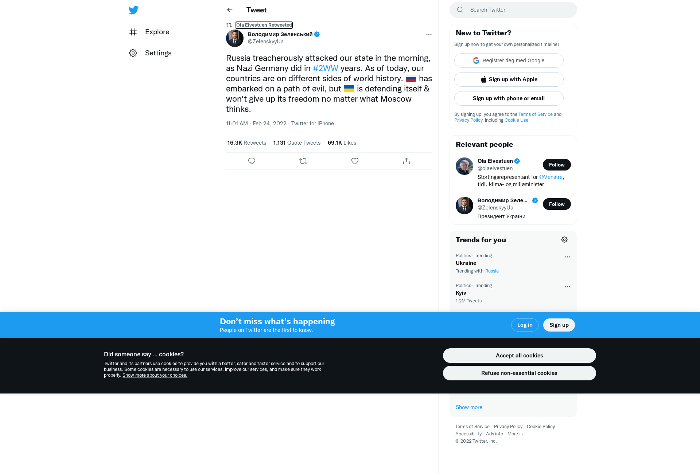The height and width of the screenshot is (474, 700).
Task: Follow @ZelenskyyUa in Relevant people
Action: pyautogui.click(x=557, y=204)
